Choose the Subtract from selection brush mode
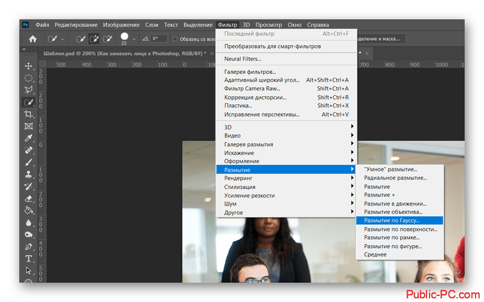Image resolution: width=484 pixels, height=302 pixels. [x=108, y=39]
